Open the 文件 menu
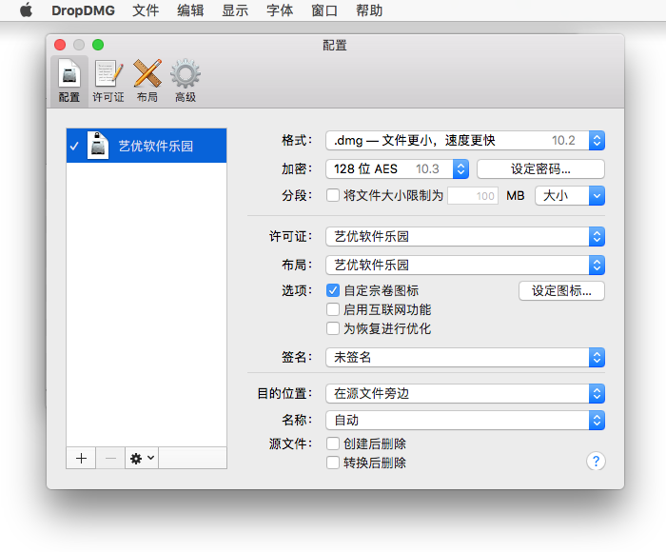666x552 pixels. click(146, 10)
